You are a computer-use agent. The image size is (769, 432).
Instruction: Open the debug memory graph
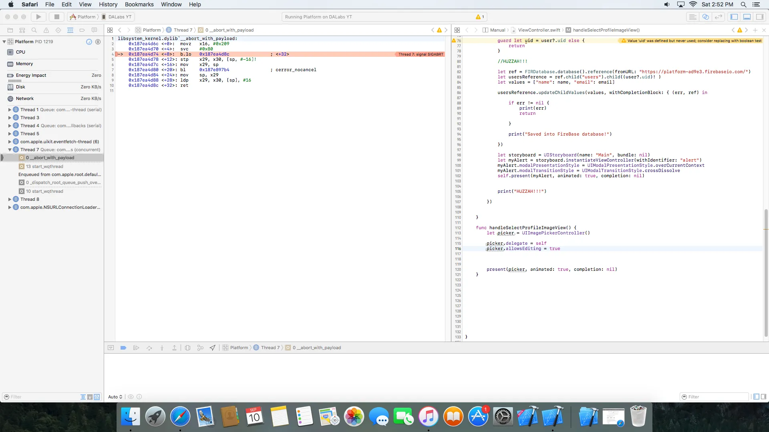click(200, 348)
